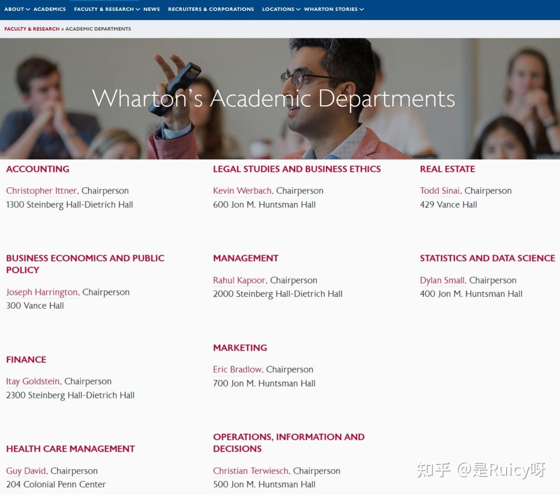The height and width of the screenshot is (495, 560).
Task: Open Health Care Management heading
Action: [x=71, y=449]
